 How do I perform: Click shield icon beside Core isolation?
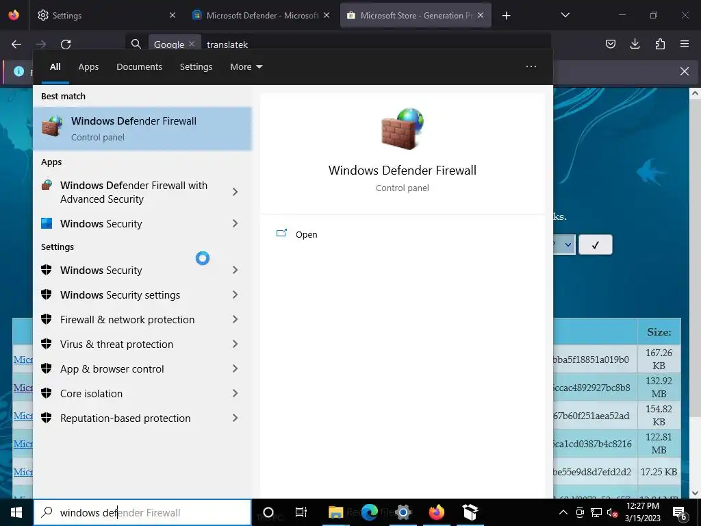[46, 392]
